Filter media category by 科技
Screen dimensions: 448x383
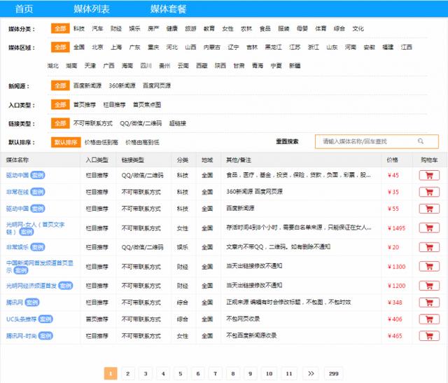pyautogui.click(x=79, y=29)
